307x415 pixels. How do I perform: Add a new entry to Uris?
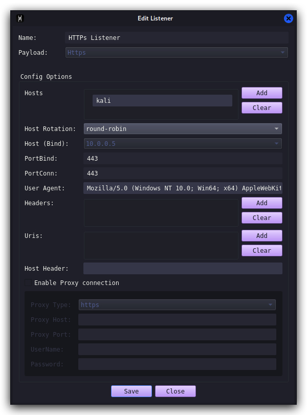pyautogui.click(x=262, y=235)
